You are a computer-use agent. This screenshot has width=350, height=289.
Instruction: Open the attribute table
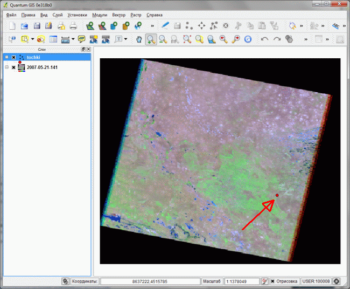(x=53, y=39)
